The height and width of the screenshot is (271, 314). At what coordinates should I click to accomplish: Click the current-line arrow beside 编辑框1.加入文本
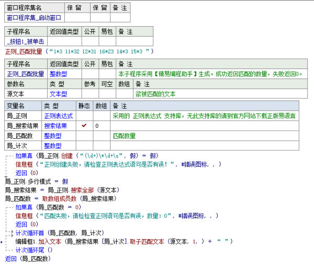[x=2, y=242]
